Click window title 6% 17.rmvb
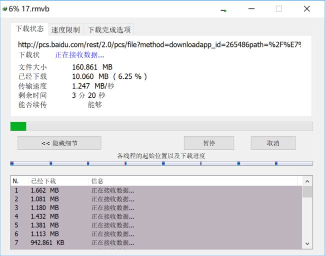This screenshot has width=325, height=256. pyautogui.click(x=29, y=9)
